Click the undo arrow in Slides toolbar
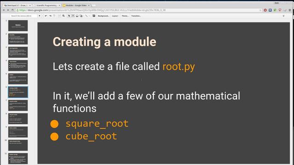Viewport: 294px width, 165px height. (46, 16)
